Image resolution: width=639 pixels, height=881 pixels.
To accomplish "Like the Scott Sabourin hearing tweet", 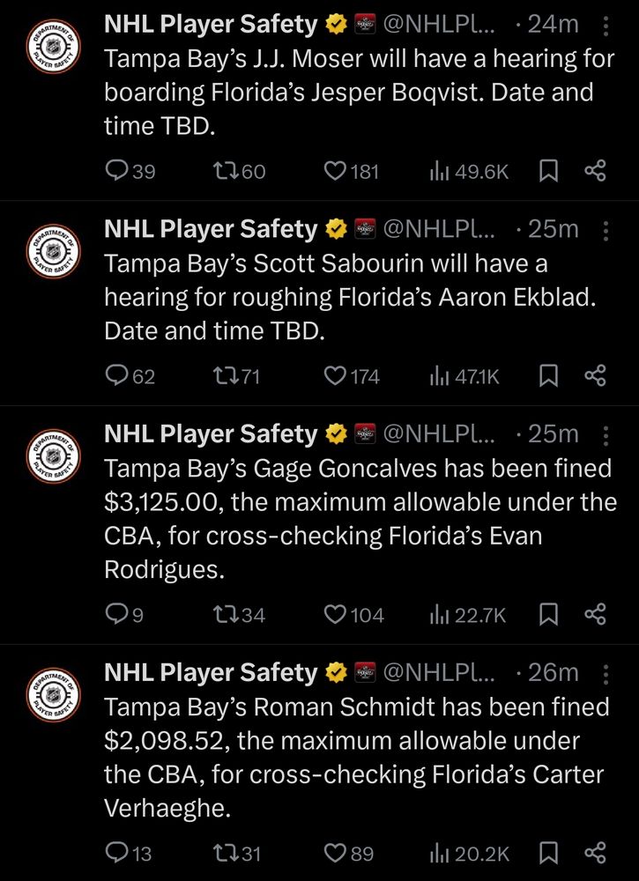I will click(335, 377).
